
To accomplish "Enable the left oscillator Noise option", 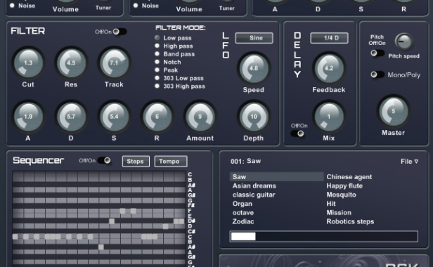I will tap(12, 6).
